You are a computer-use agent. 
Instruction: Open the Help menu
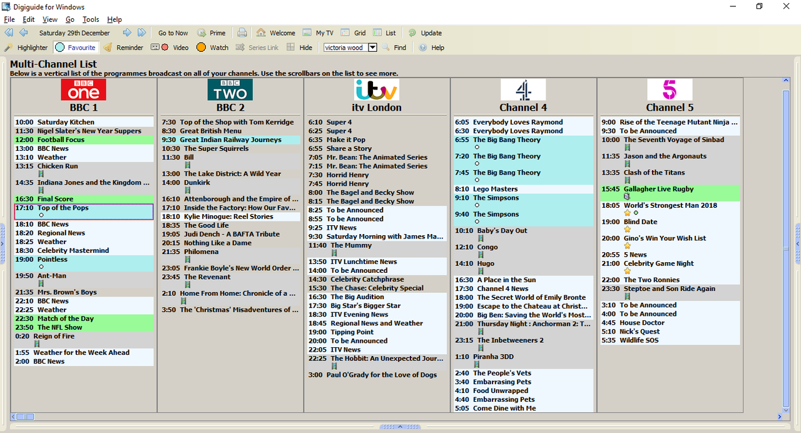click(x=115, y=19)
